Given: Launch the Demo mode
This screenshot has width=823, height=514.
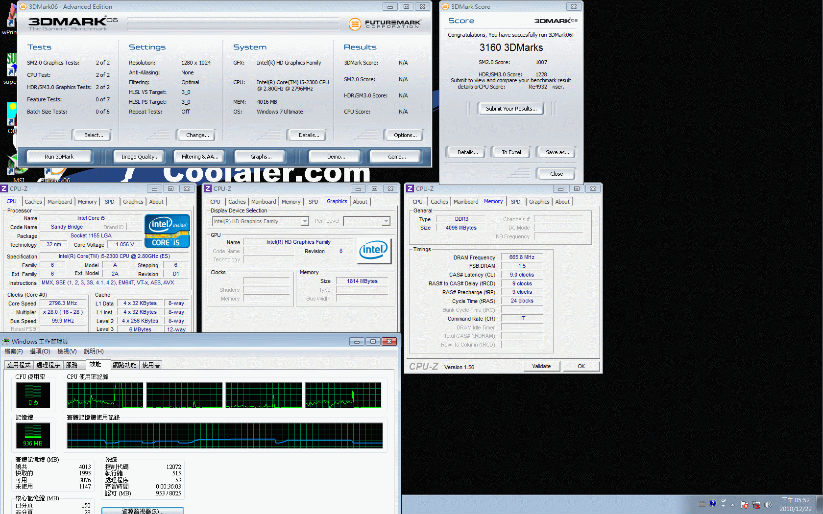Looking at the screenshot, I should [336, 157].
